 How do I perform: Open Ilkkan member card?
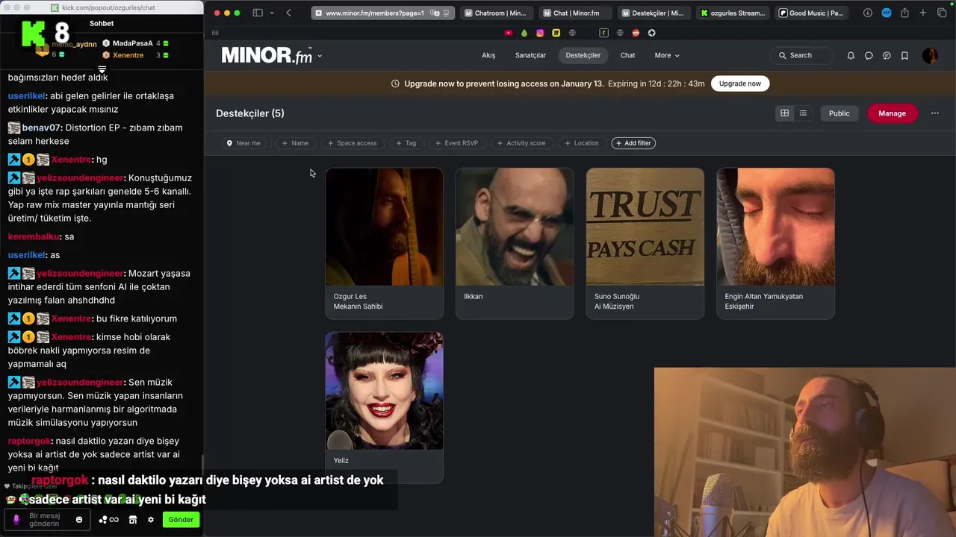515,243
